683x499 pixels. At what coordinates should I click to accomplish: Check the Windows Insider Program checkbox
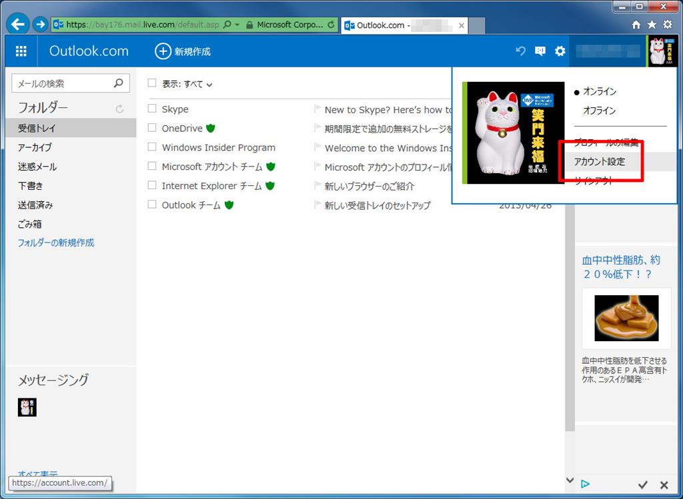pyautogui.click(x=152, y=147)
